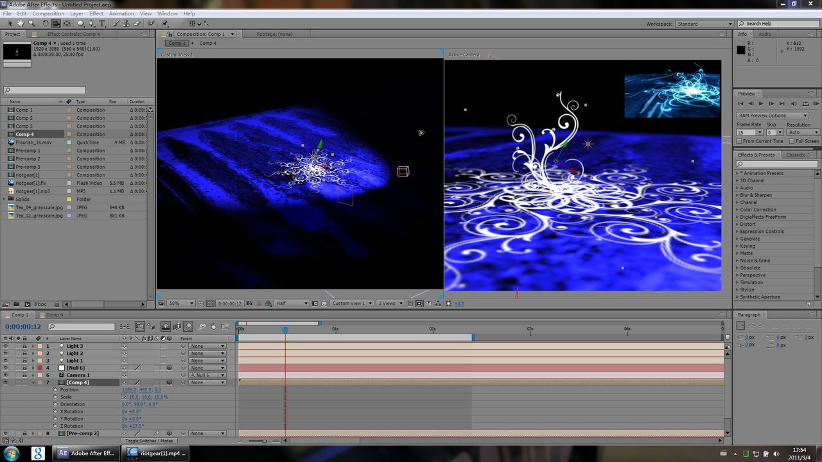Screen dimensions: 822x462
Task: Open the Composition menu
Action: 48,13
